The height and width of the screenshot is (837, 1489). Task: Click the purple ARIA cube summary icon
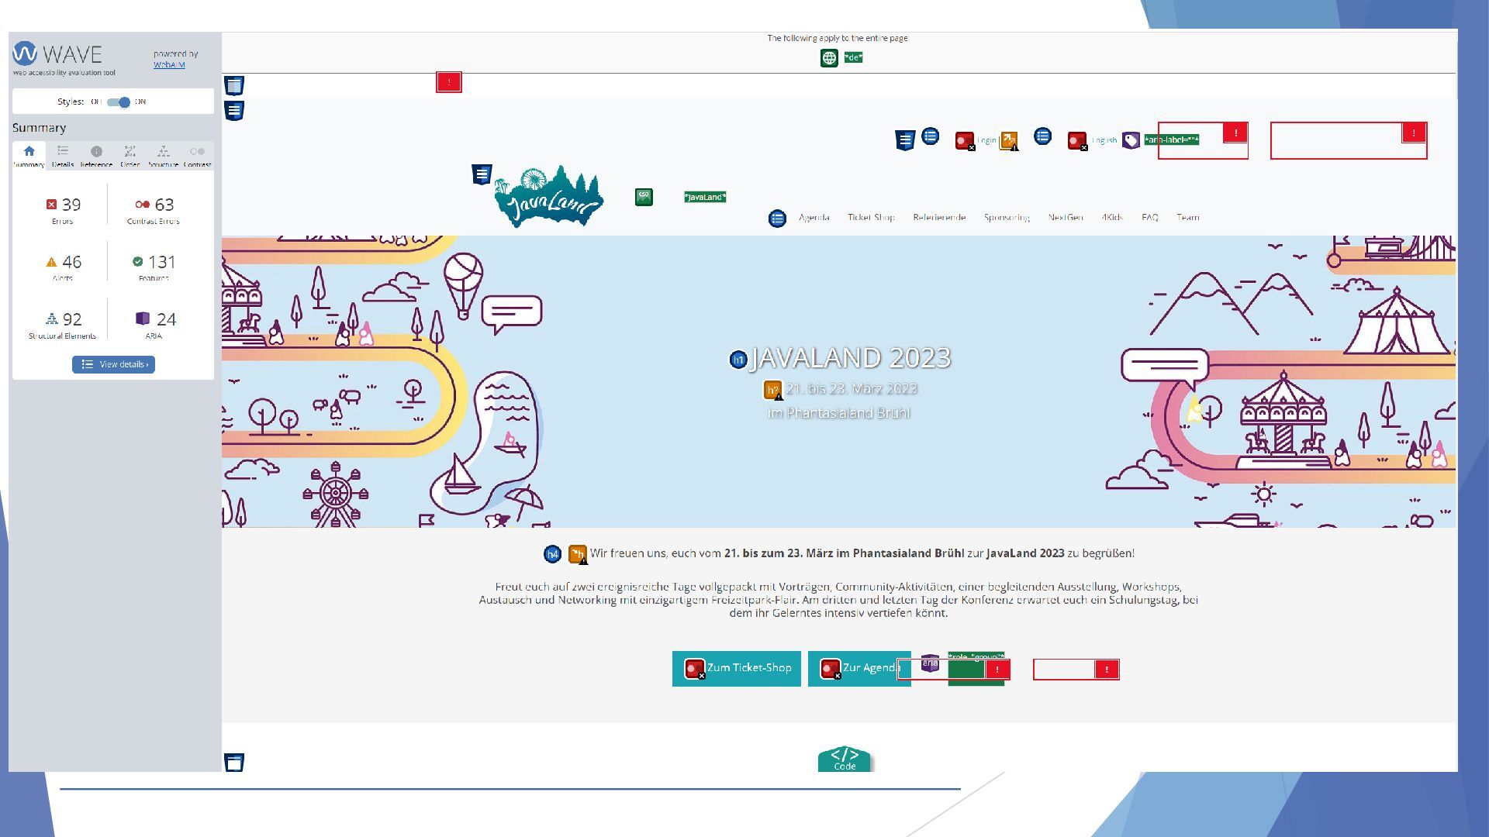click(143, 319)
